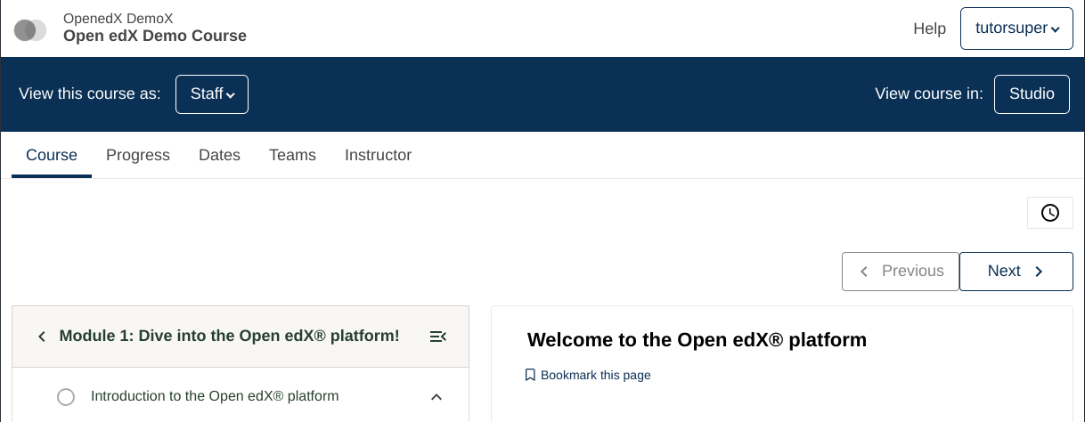Open the Dates tab
The height and width of the screenshot is (422, 1085).
pyautogui.click(x=220, y=155)
